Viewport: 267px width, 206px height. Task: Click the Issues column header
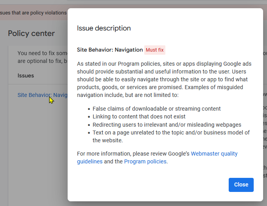(26, 75)
